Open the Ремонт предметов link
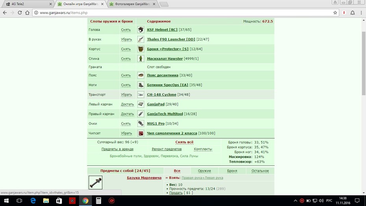366x206 pixels. point(166,149)
